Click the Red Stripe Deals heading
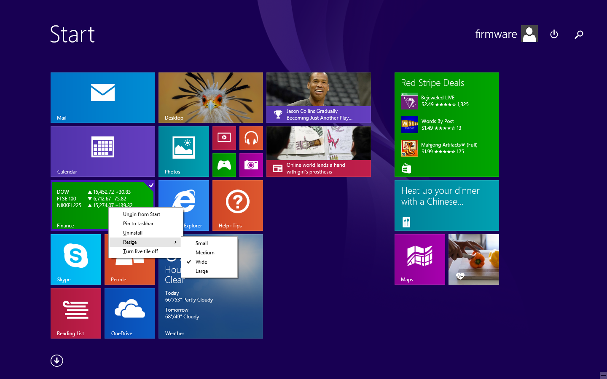Screen dimensions: 607x379 tap(432, 83)
